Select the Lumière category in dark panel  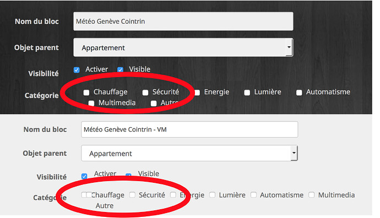(x=247, y=92)
